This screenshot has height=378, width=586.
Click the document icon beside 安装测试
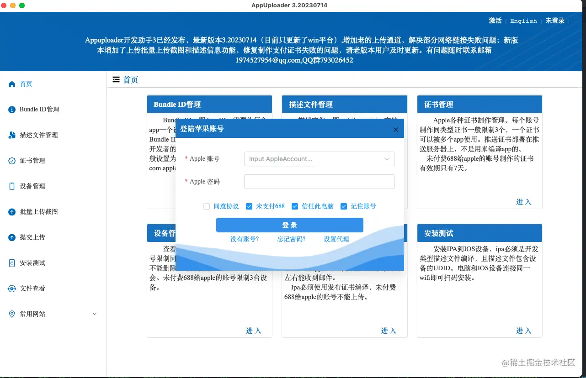(x=12, y=263)
